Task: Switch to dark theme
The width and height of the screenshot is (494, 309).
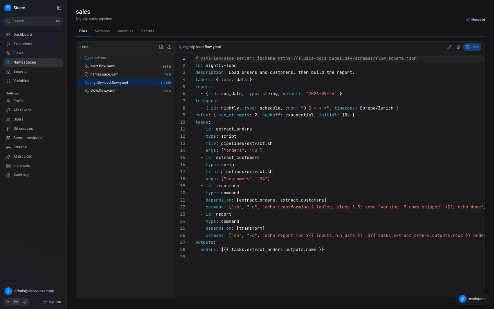Action: (16, 302)
